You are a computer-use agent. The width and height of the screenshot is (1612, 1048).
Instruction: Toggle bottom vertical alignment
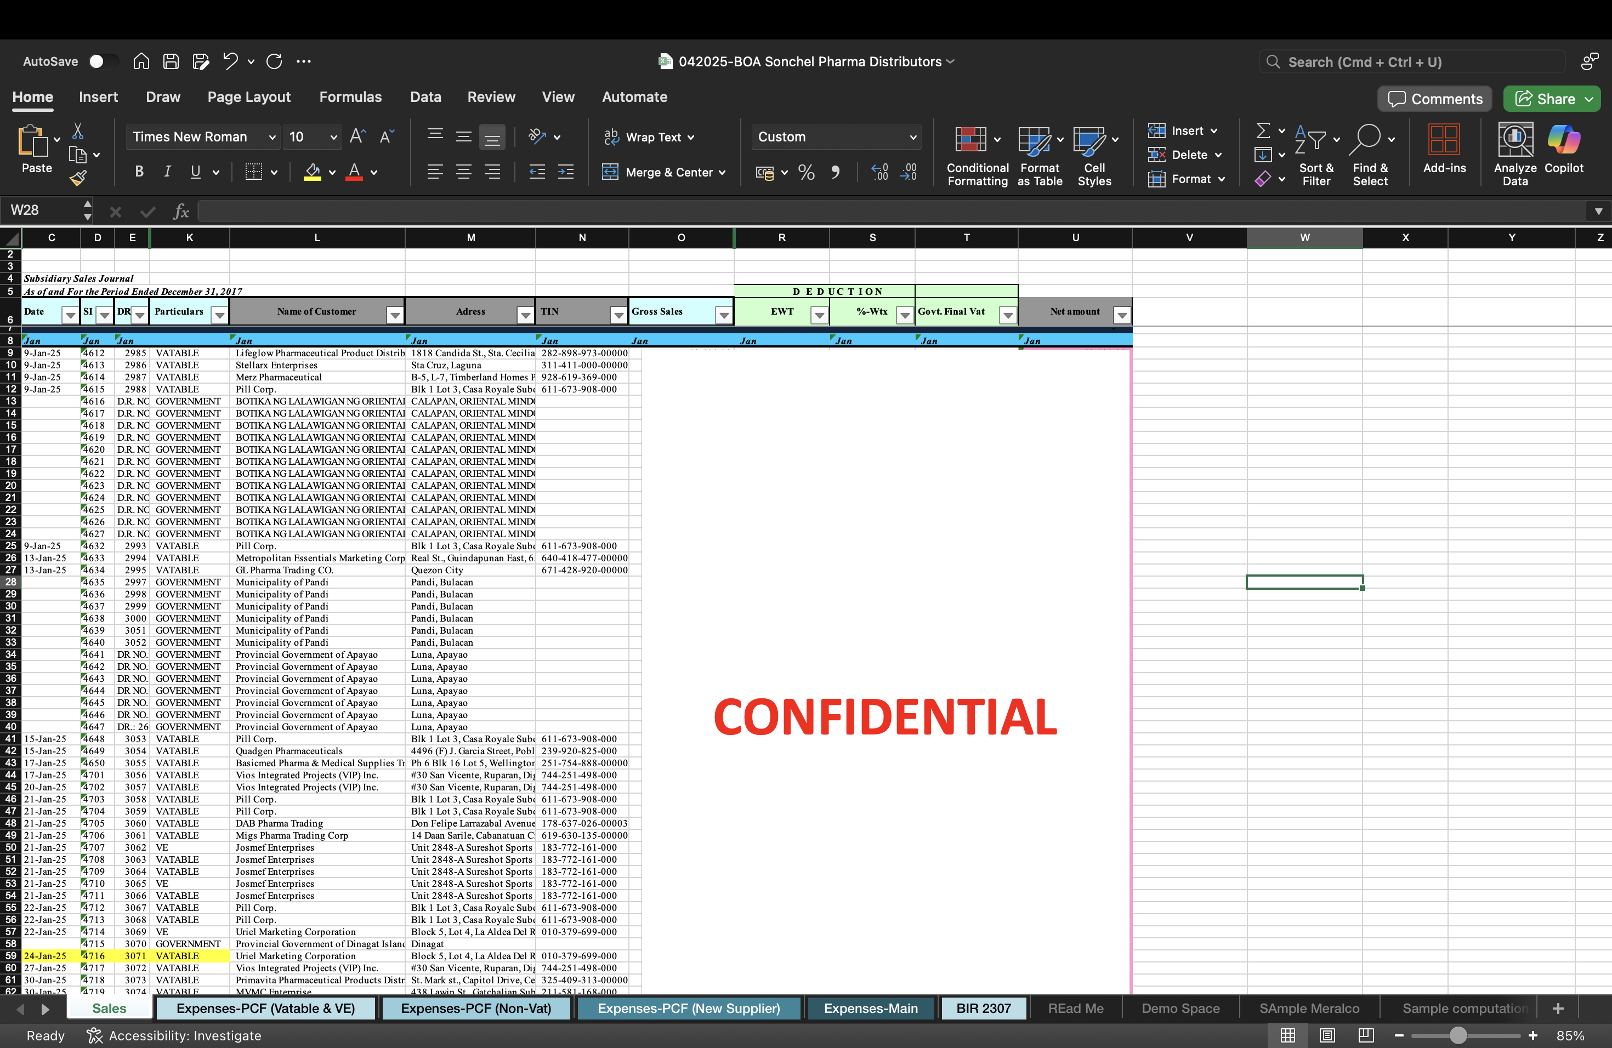coord(492,136)
